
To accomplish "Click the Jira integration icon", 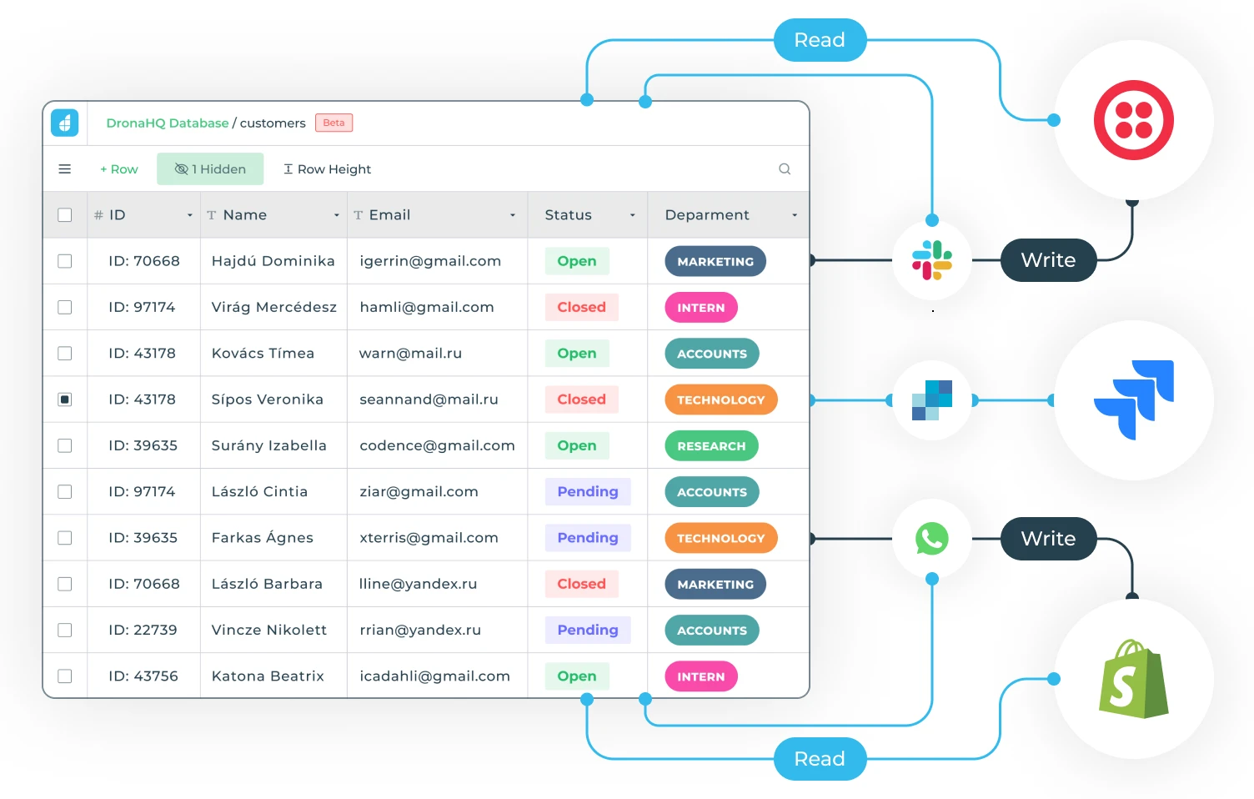I will click(x=1133, y=399).
